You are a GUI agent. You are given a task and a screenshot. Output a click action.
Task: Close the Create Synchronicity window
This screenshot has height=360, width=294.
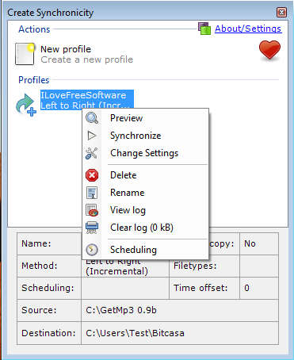(x=281, y=12)
